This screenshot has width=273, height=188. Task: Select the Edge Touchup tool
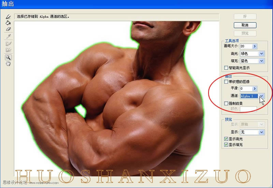[9, 50]
